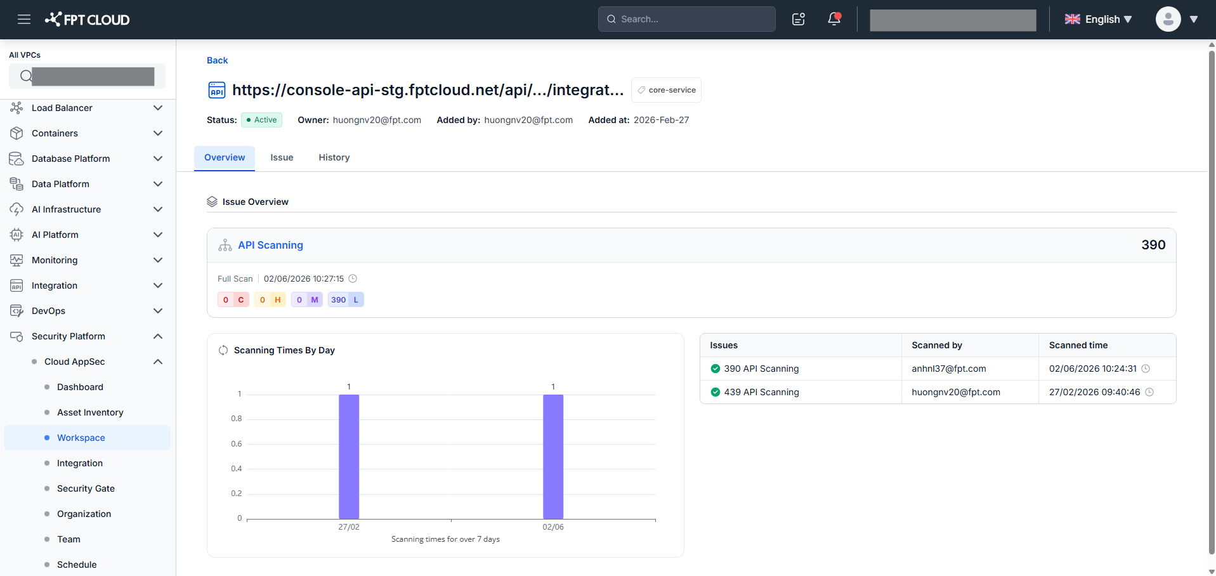Click the orange High severity badge

270,300
